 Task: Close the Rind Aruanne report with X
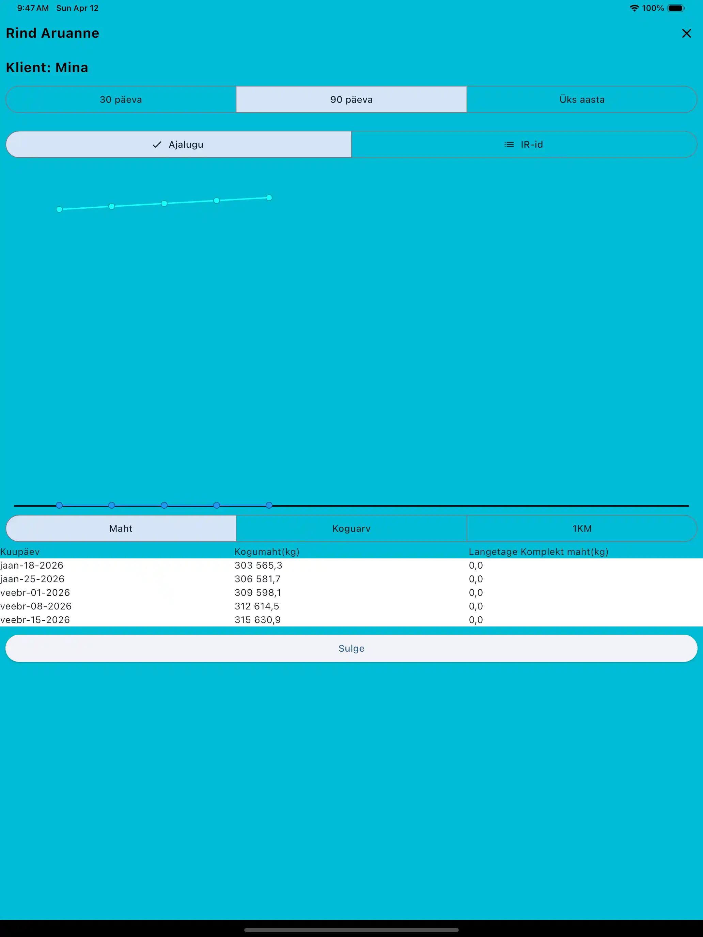[x=686, y=33]
